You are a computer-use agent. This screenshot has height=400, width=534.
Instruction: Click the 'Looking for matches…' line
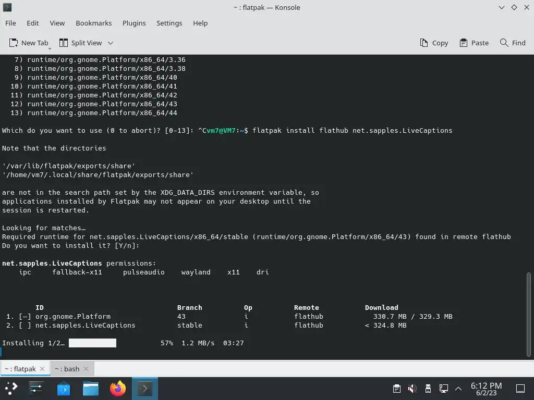pyautogui.click(x=44, y=228)
